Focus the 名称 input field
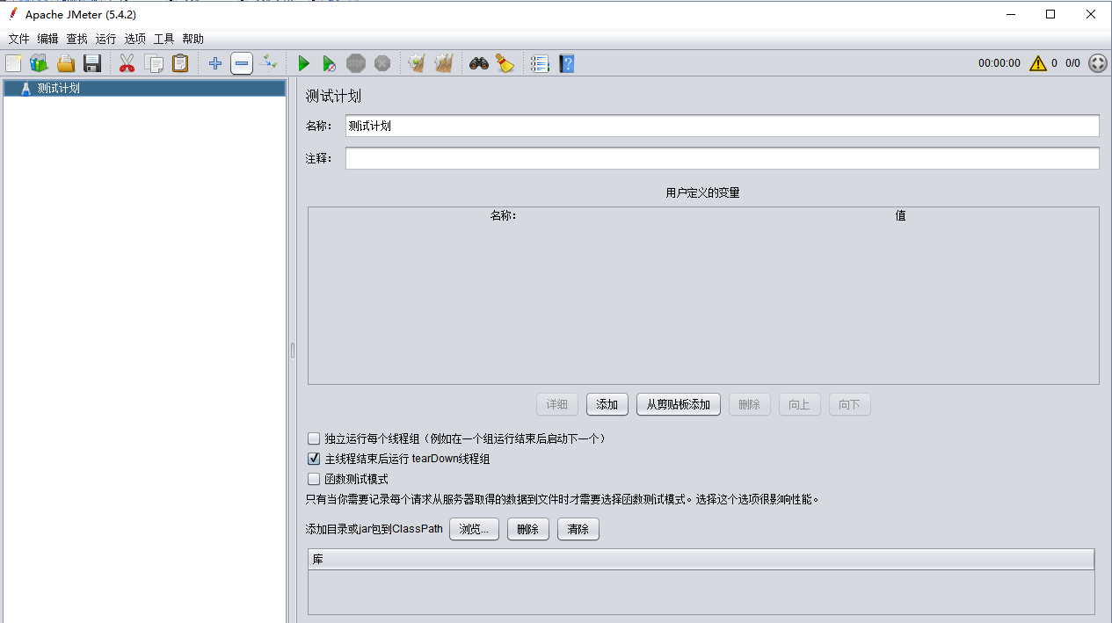Viewport: 1112px width, 623px height. [x=722, y=126]
